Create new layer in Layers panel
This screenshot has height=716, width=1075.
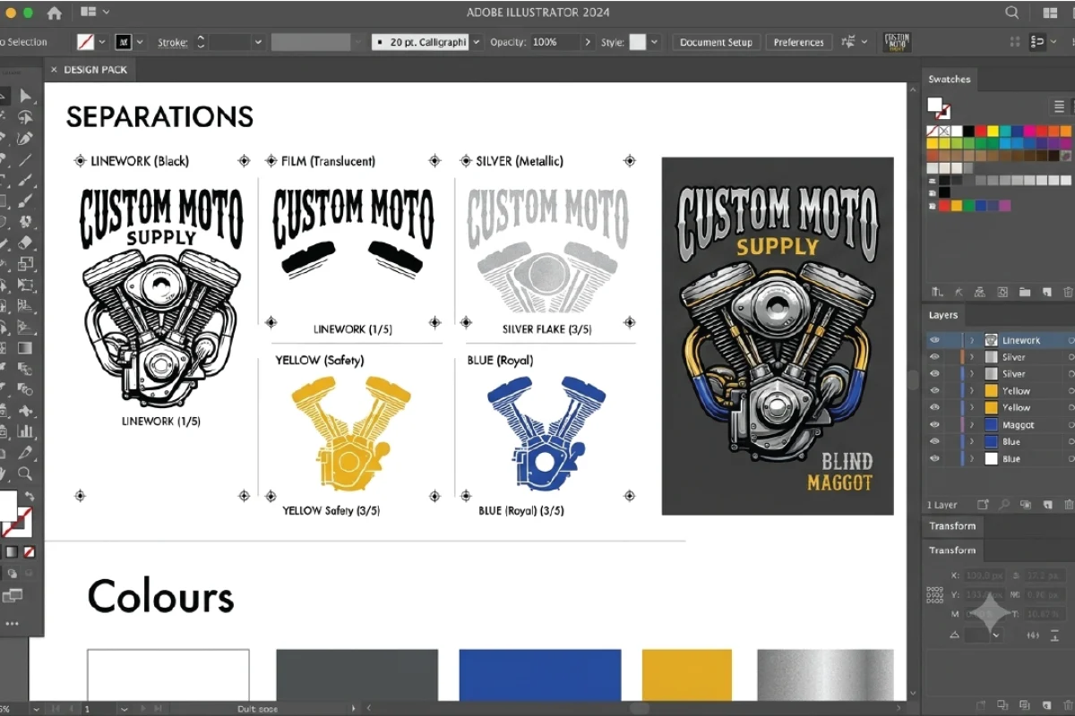coord(1046,505)
